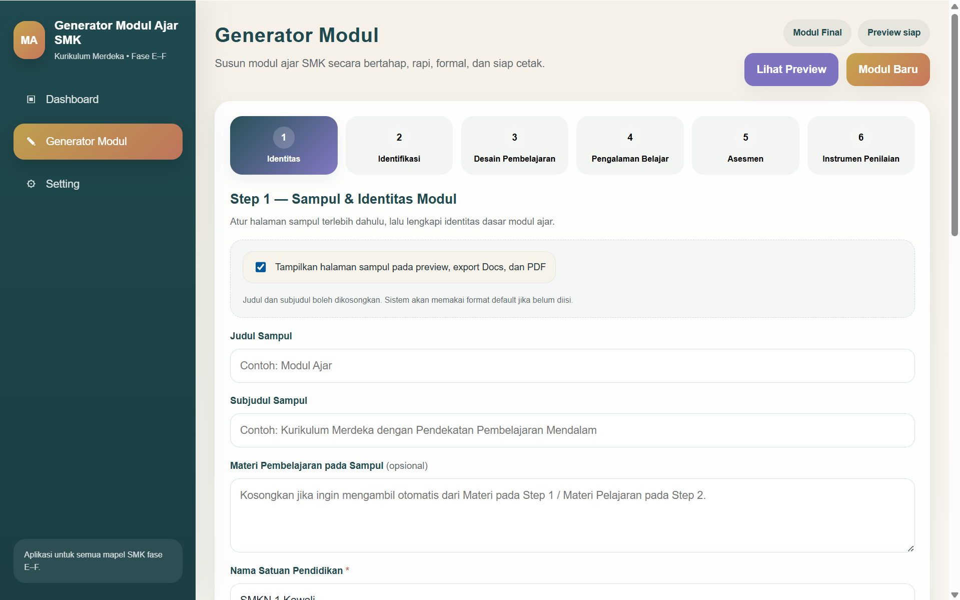Click the Setting gear icon
The width and height of the screenshot is (960, 600).
pyautogui.click(x=31, y=184)
